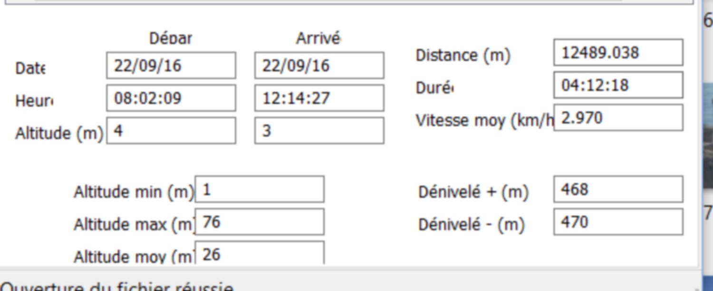Select arrival time field 12:14:27
Image resolution: width=713 pixels, height=291 pixels.
pyautogui.click(x=319, y=98)
